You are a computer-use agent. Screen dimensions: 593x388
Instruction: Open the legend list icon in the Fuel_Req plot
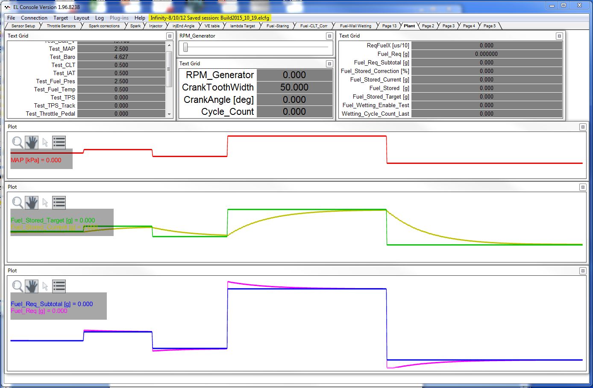click(59, 286)
